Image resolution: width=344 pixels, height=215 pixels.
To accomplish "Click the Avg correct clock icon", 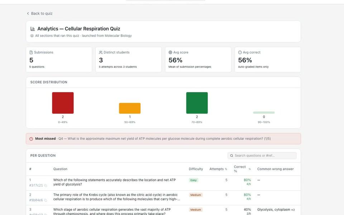I will click(240, 52).
